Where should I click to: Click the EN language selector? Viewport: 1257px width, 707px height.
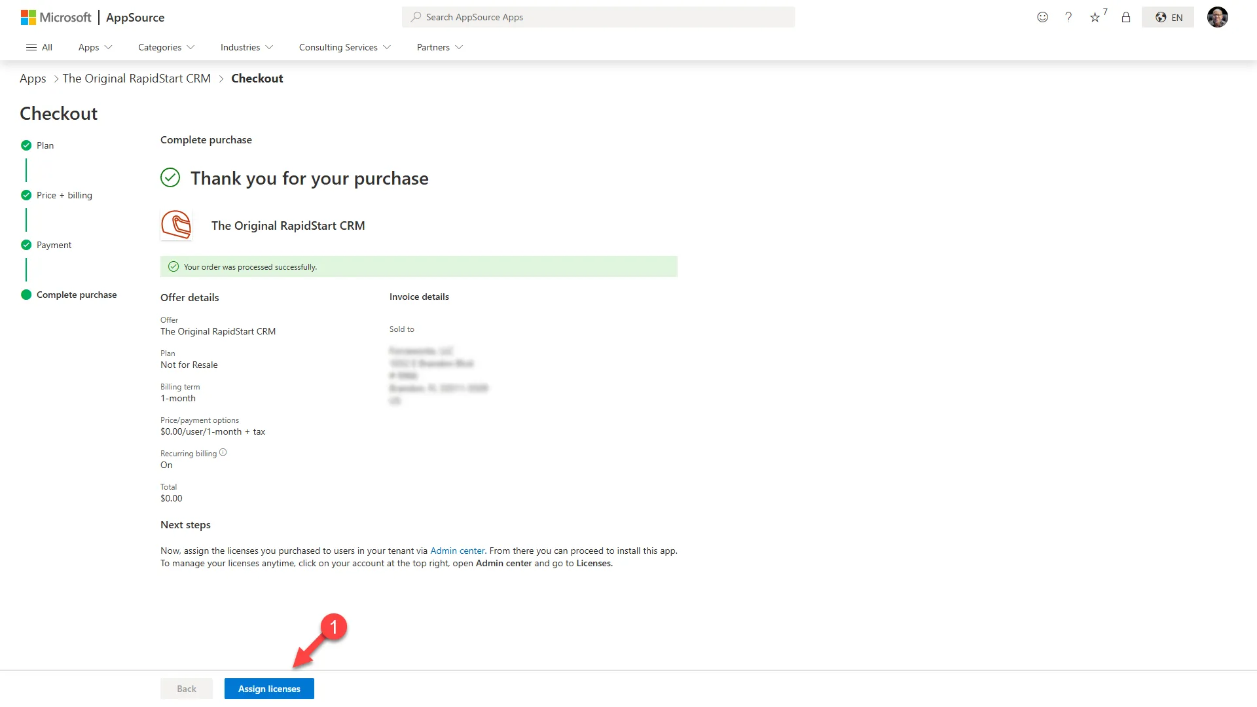[x=1169, y=17]
